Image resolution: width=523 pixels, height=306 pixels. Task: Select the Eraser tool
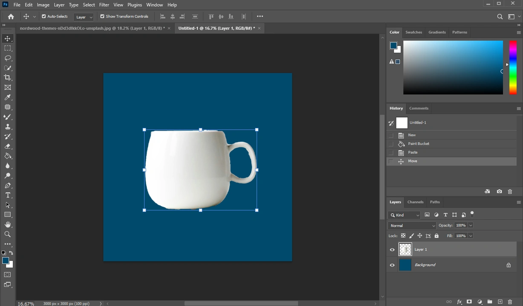point(8,146)
